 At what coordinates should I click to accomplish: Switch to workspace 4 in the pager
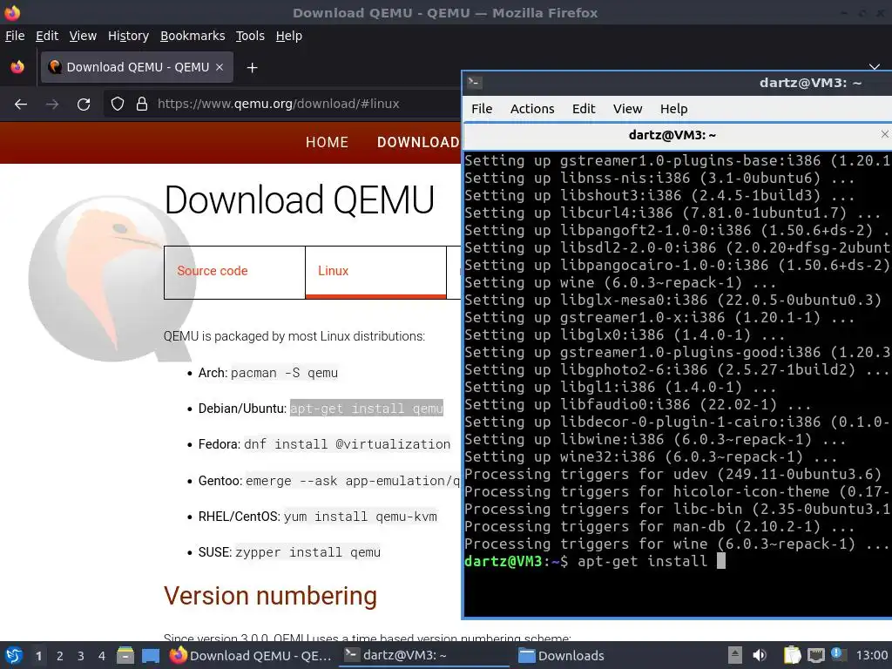click(102, 656)
